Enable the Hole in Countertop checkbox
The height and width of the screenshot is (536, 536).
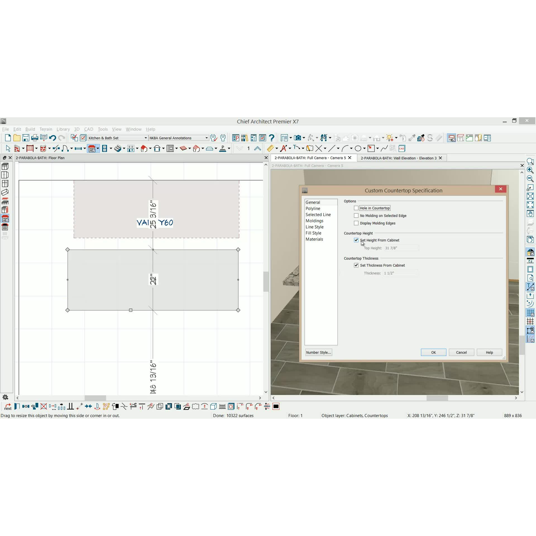[356, 208]
